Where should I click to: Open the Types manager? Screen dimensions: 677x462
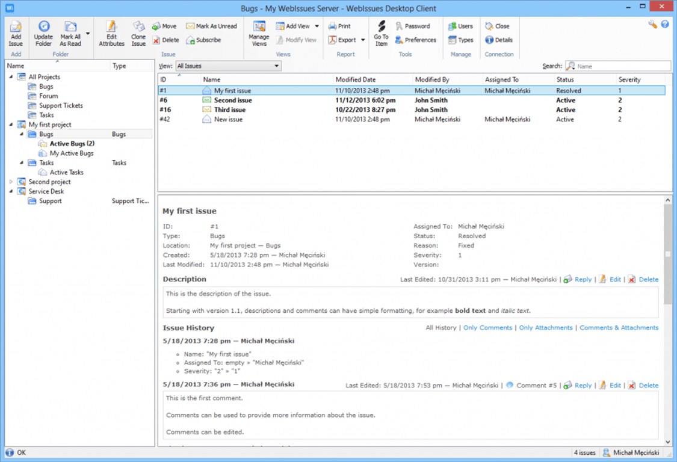[460, 40]
